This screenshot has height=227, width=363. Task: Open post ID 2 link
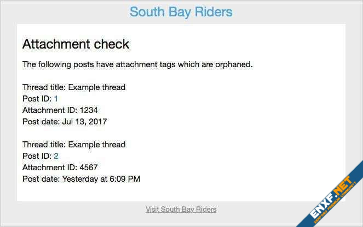(56, 156)
